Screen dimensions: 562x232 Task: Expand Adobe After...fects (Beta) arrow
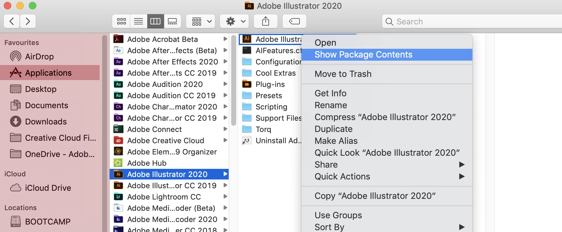[225, 50]
